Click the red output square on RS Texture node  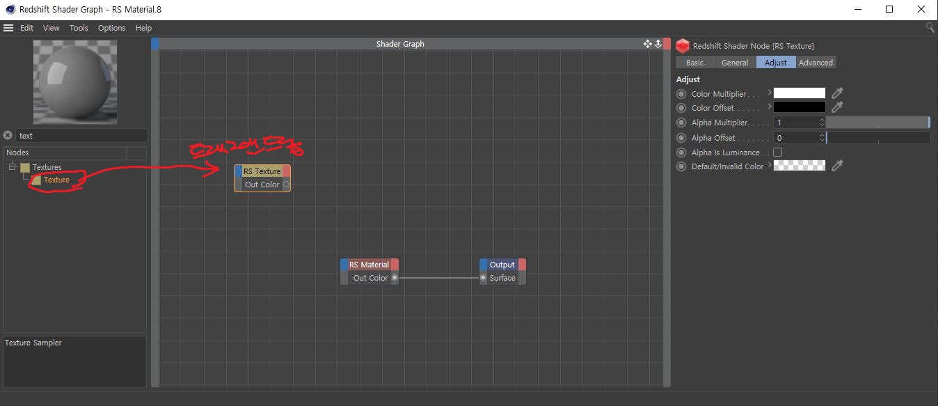[x=287, y=171]
